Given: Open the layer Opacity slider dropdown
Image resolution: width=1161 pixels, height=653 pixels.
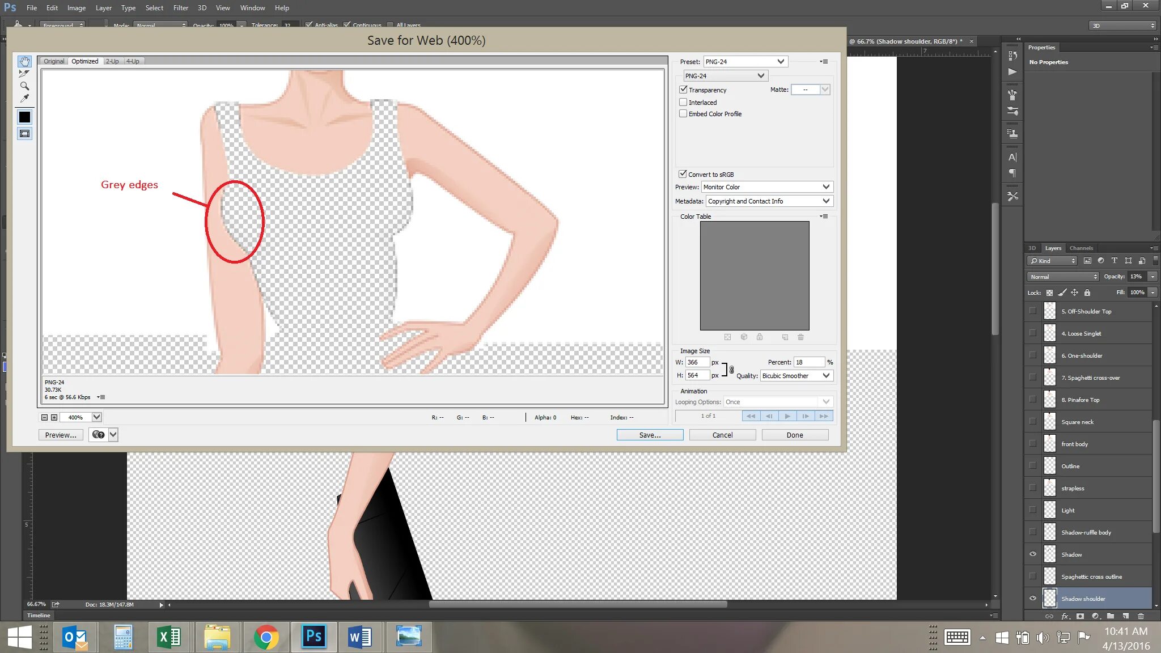Looking at the screenshot, I should pos(1152,277).
